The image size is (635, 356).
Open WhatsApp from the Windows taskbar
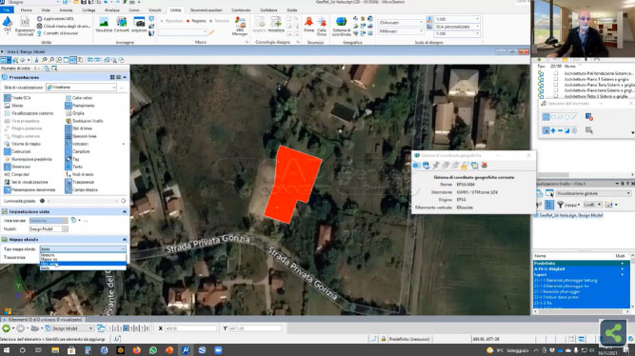[x=152, y=350]
